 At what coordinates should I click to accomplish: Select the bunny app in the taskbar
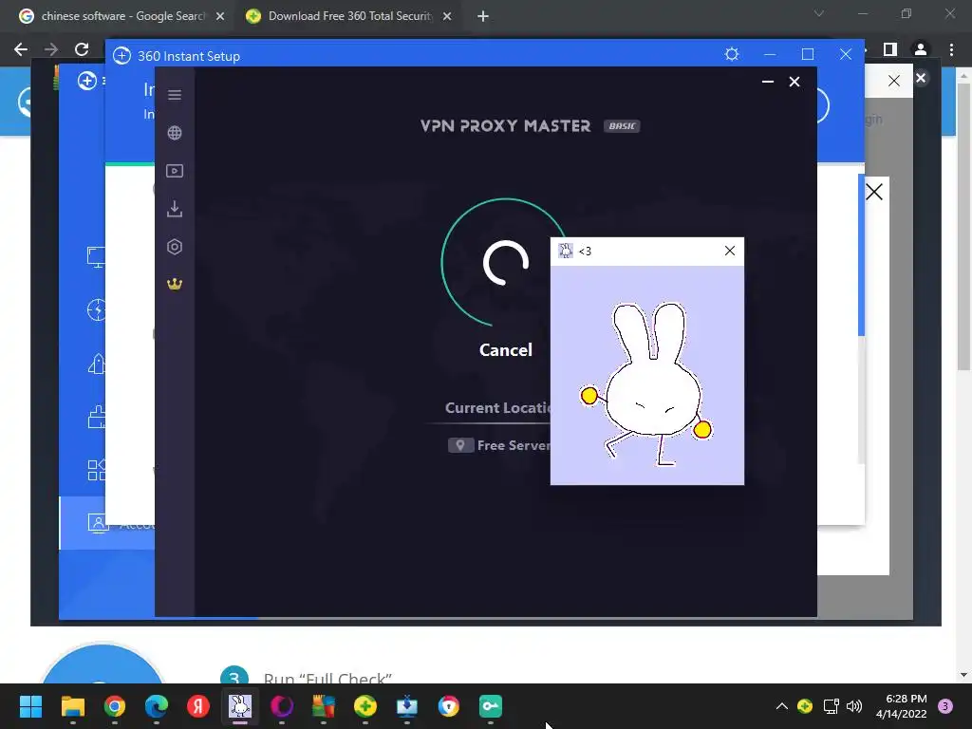click(x=240, y=706)
